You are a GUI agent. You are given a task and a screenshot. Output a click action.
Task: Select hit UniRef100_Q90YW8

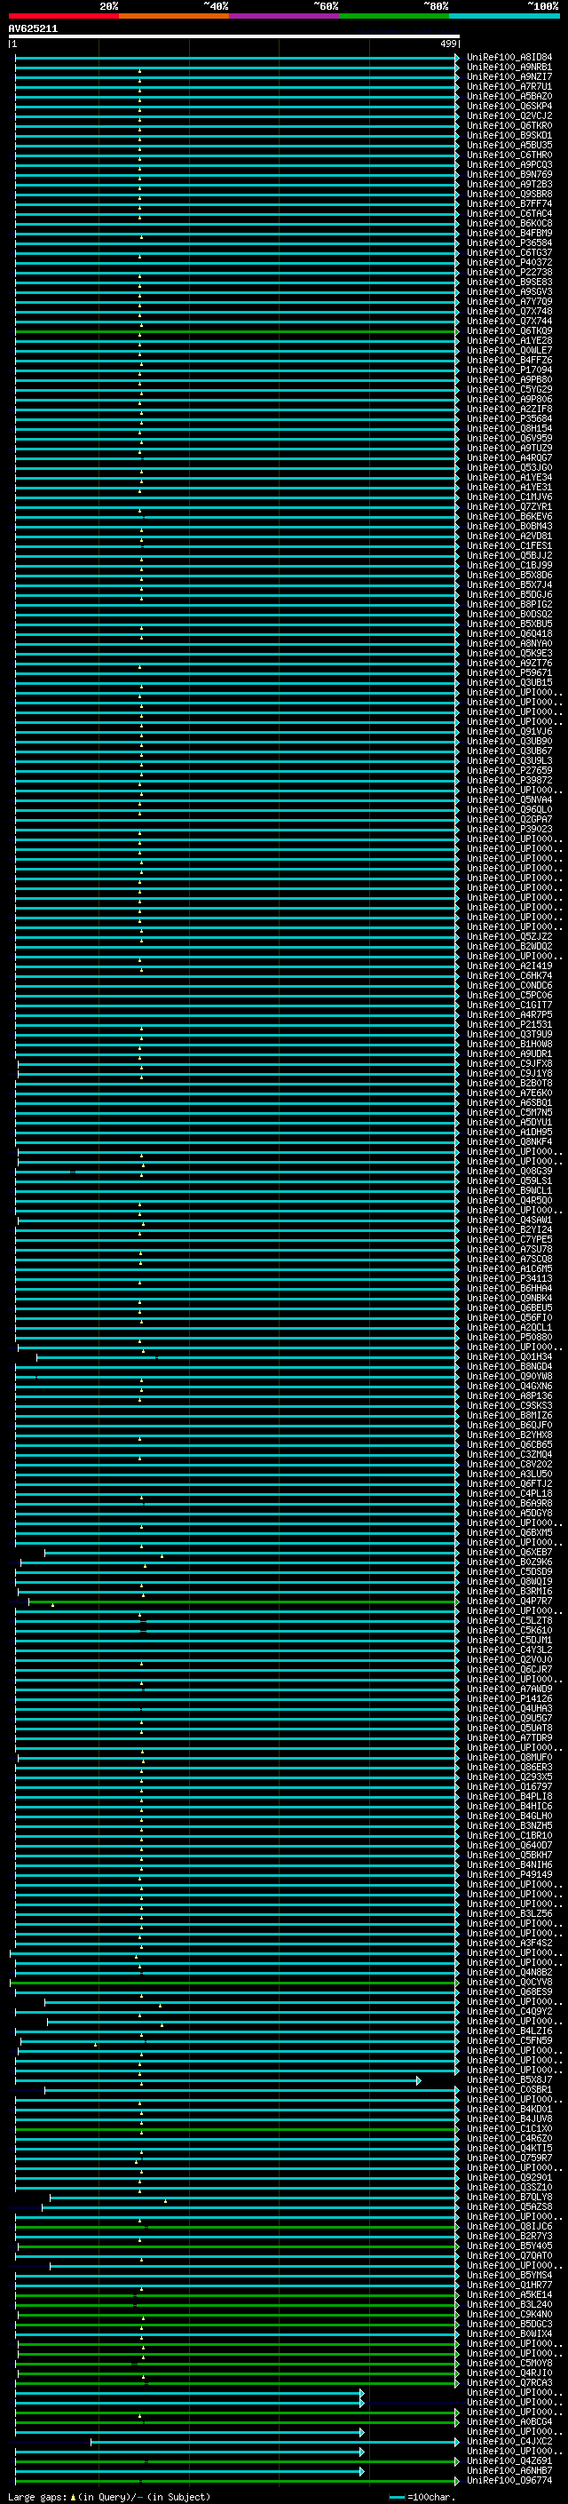click(509, 1377)
